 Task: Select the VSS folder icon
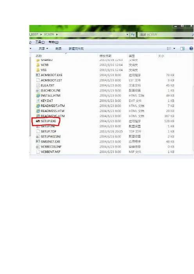coord(38,70)
